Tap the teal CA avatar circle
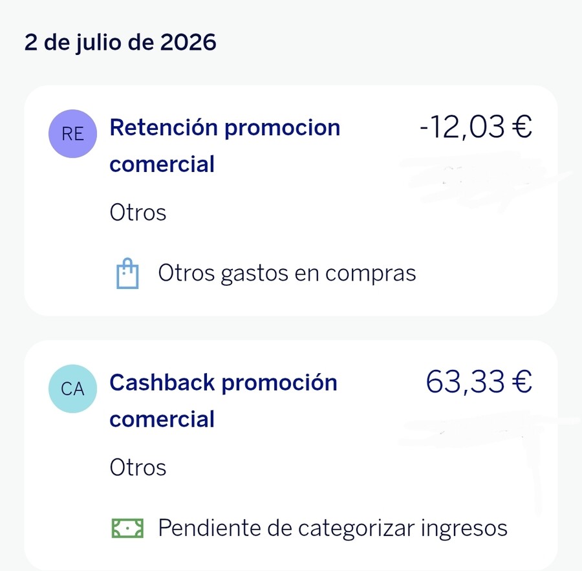582x571 pixels. click(x=72, y=389)
